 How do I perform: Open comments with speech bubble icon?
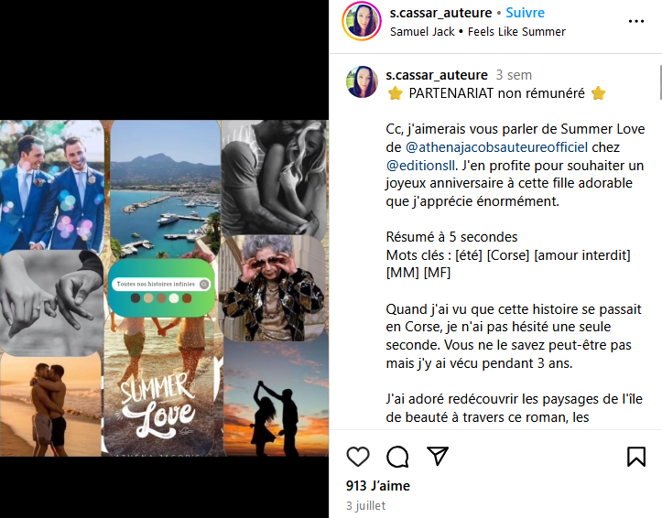[397, 457]
